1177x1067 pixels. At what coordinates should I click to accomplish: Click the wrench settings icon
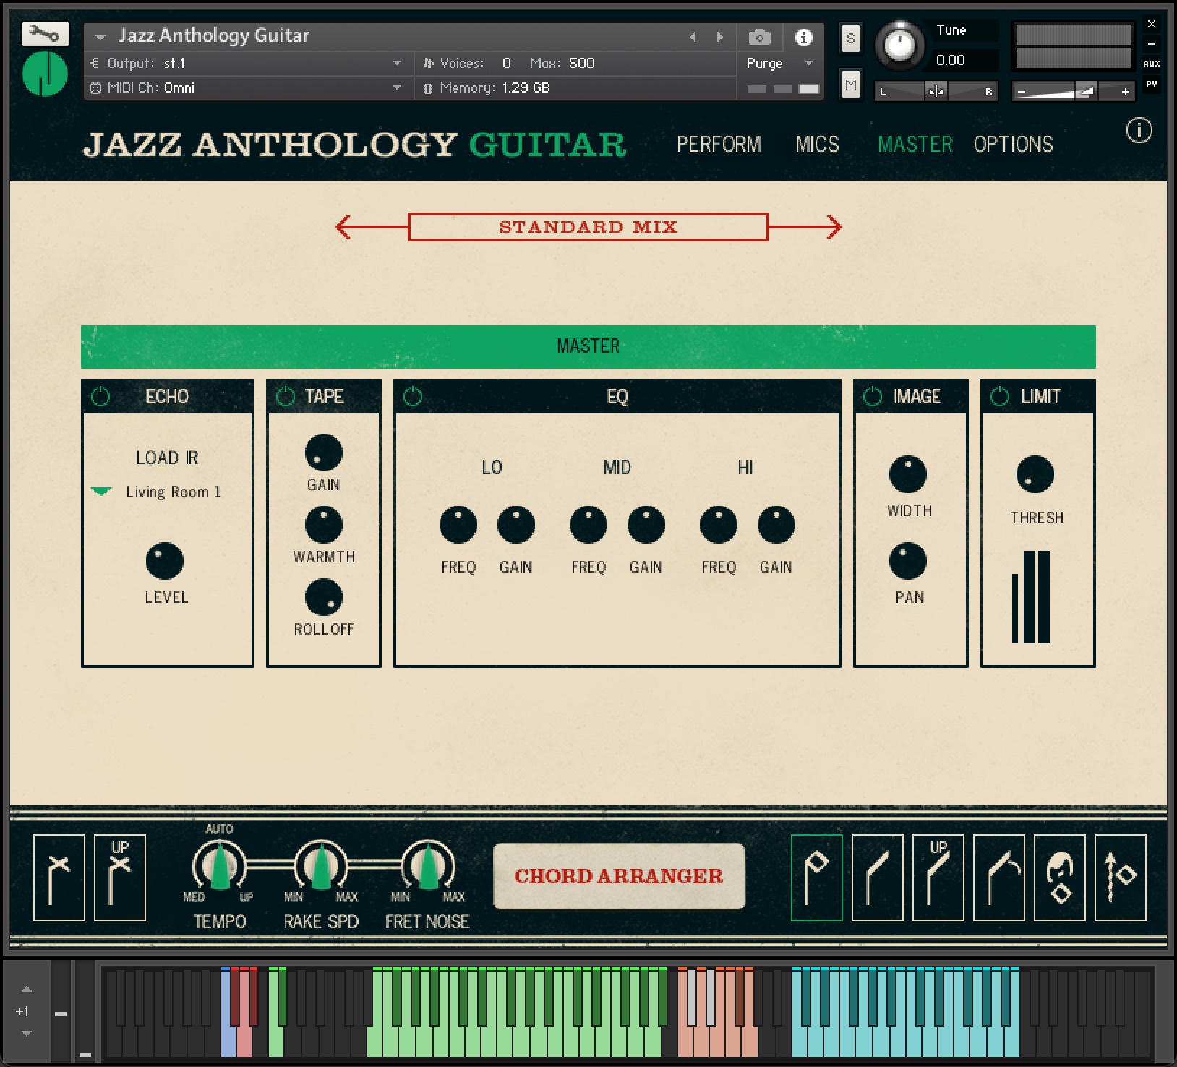(x=45, y=34)
